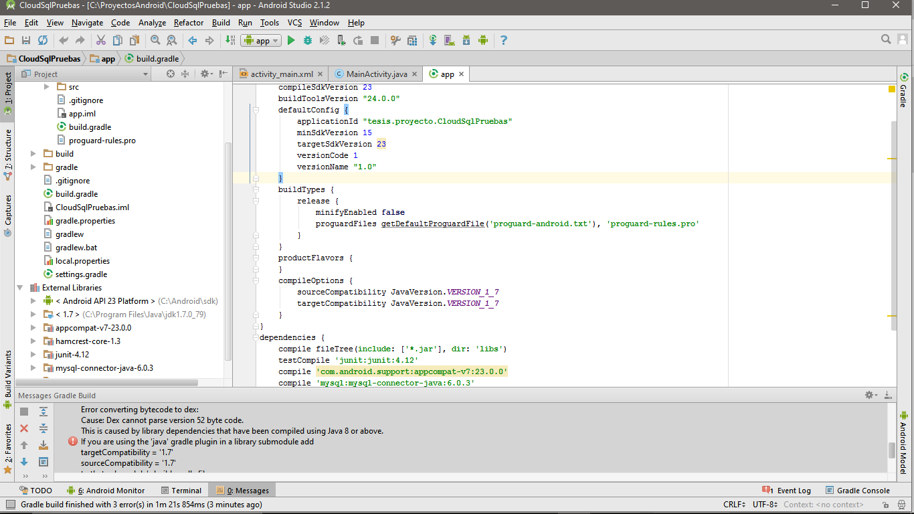Click Attach Debugger to Android Process icon
The width and height of the screenshot is (914, 514).
pyautogui.click(x=341, y=40)
